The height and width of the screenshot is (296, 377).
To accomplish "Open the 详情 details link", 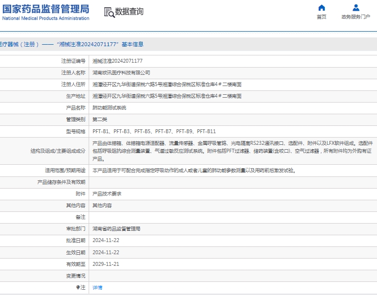I will click(97, 287).
